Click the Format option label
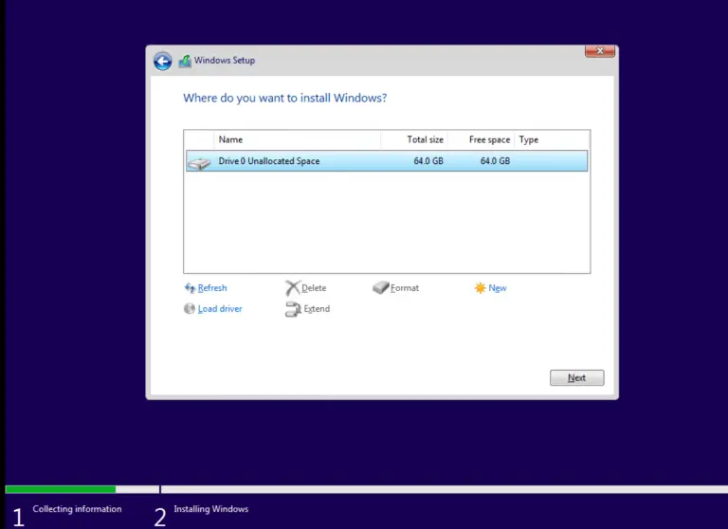Screen dimensions: 728x529 pos(405,288)
